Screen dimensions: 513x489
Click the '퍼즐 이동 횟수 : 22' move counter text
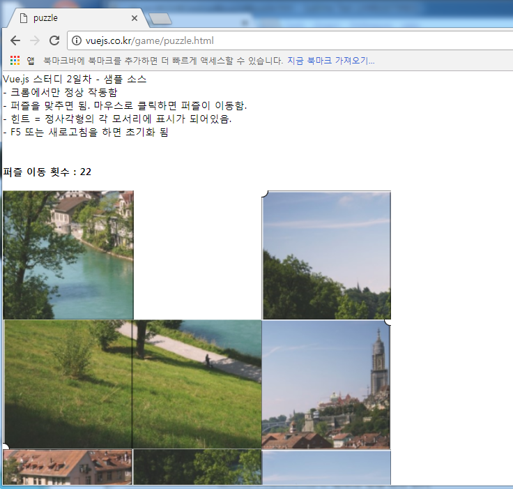[x=47, y=172]
